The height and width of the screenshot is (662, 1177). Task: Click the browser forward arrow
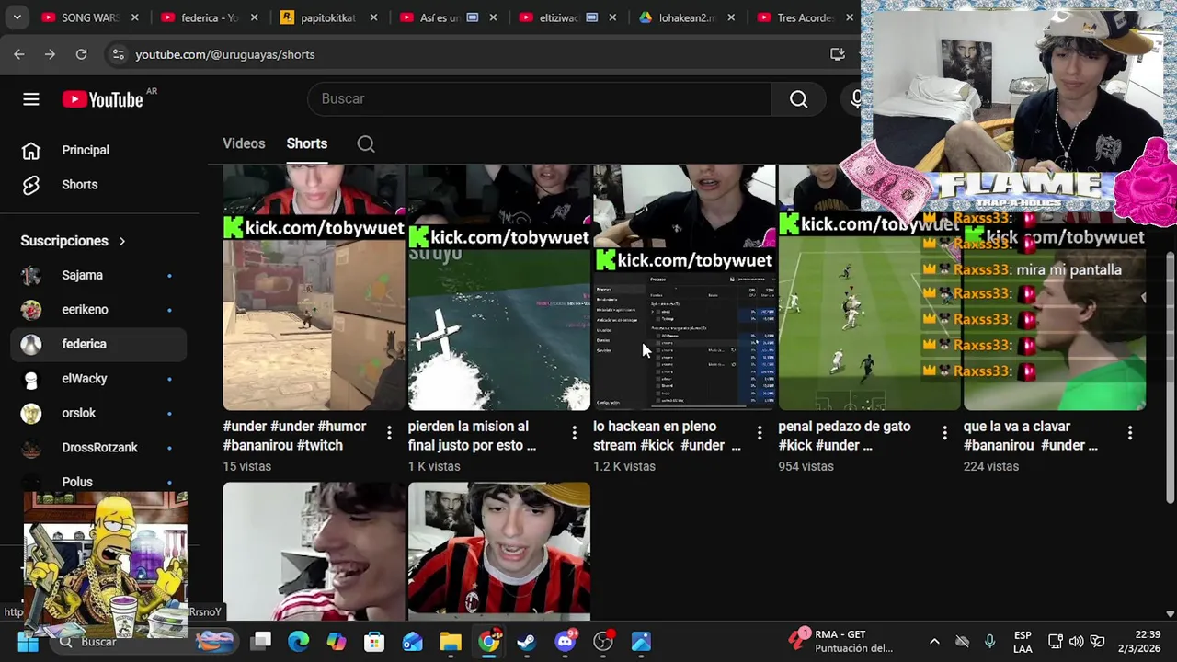50,54
